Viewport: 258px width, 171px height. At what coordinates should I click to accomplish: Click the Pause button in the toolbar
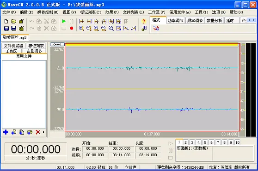[71, 21]
